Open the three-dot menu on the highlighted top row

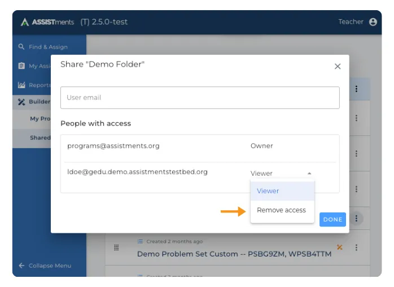pyautogui.click(x=356, y=89)
